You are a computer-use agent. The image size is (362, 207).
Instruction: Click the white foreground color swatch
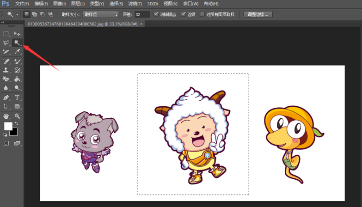[x=8, y=126]
